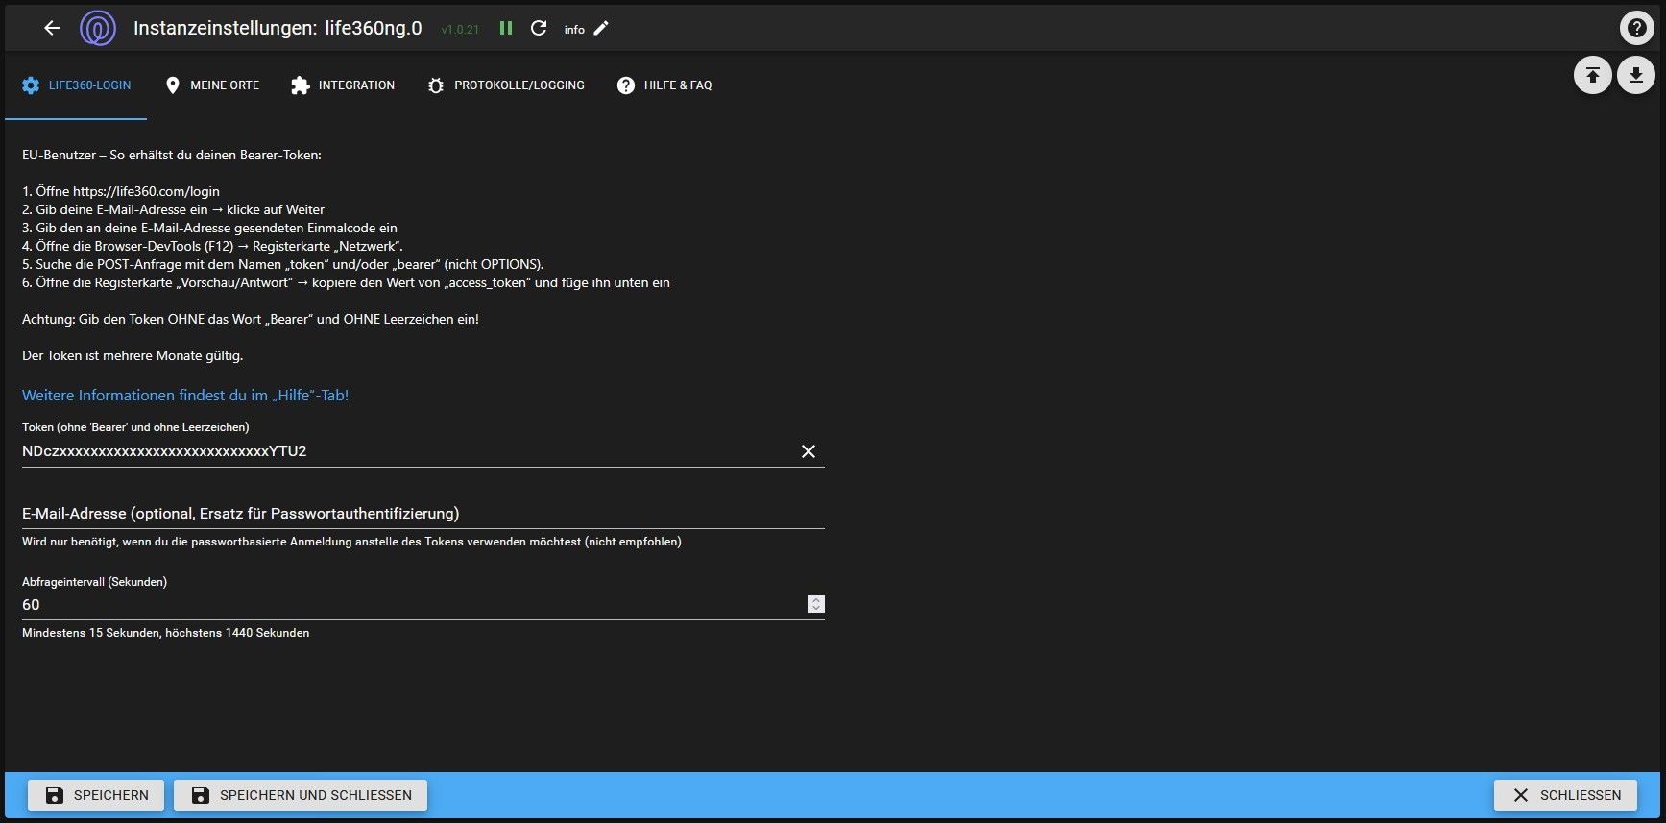The height and width of the screenshot is (823, 1666).
Task: Switch to the Meine Orte tab
Action: (212, 85)
